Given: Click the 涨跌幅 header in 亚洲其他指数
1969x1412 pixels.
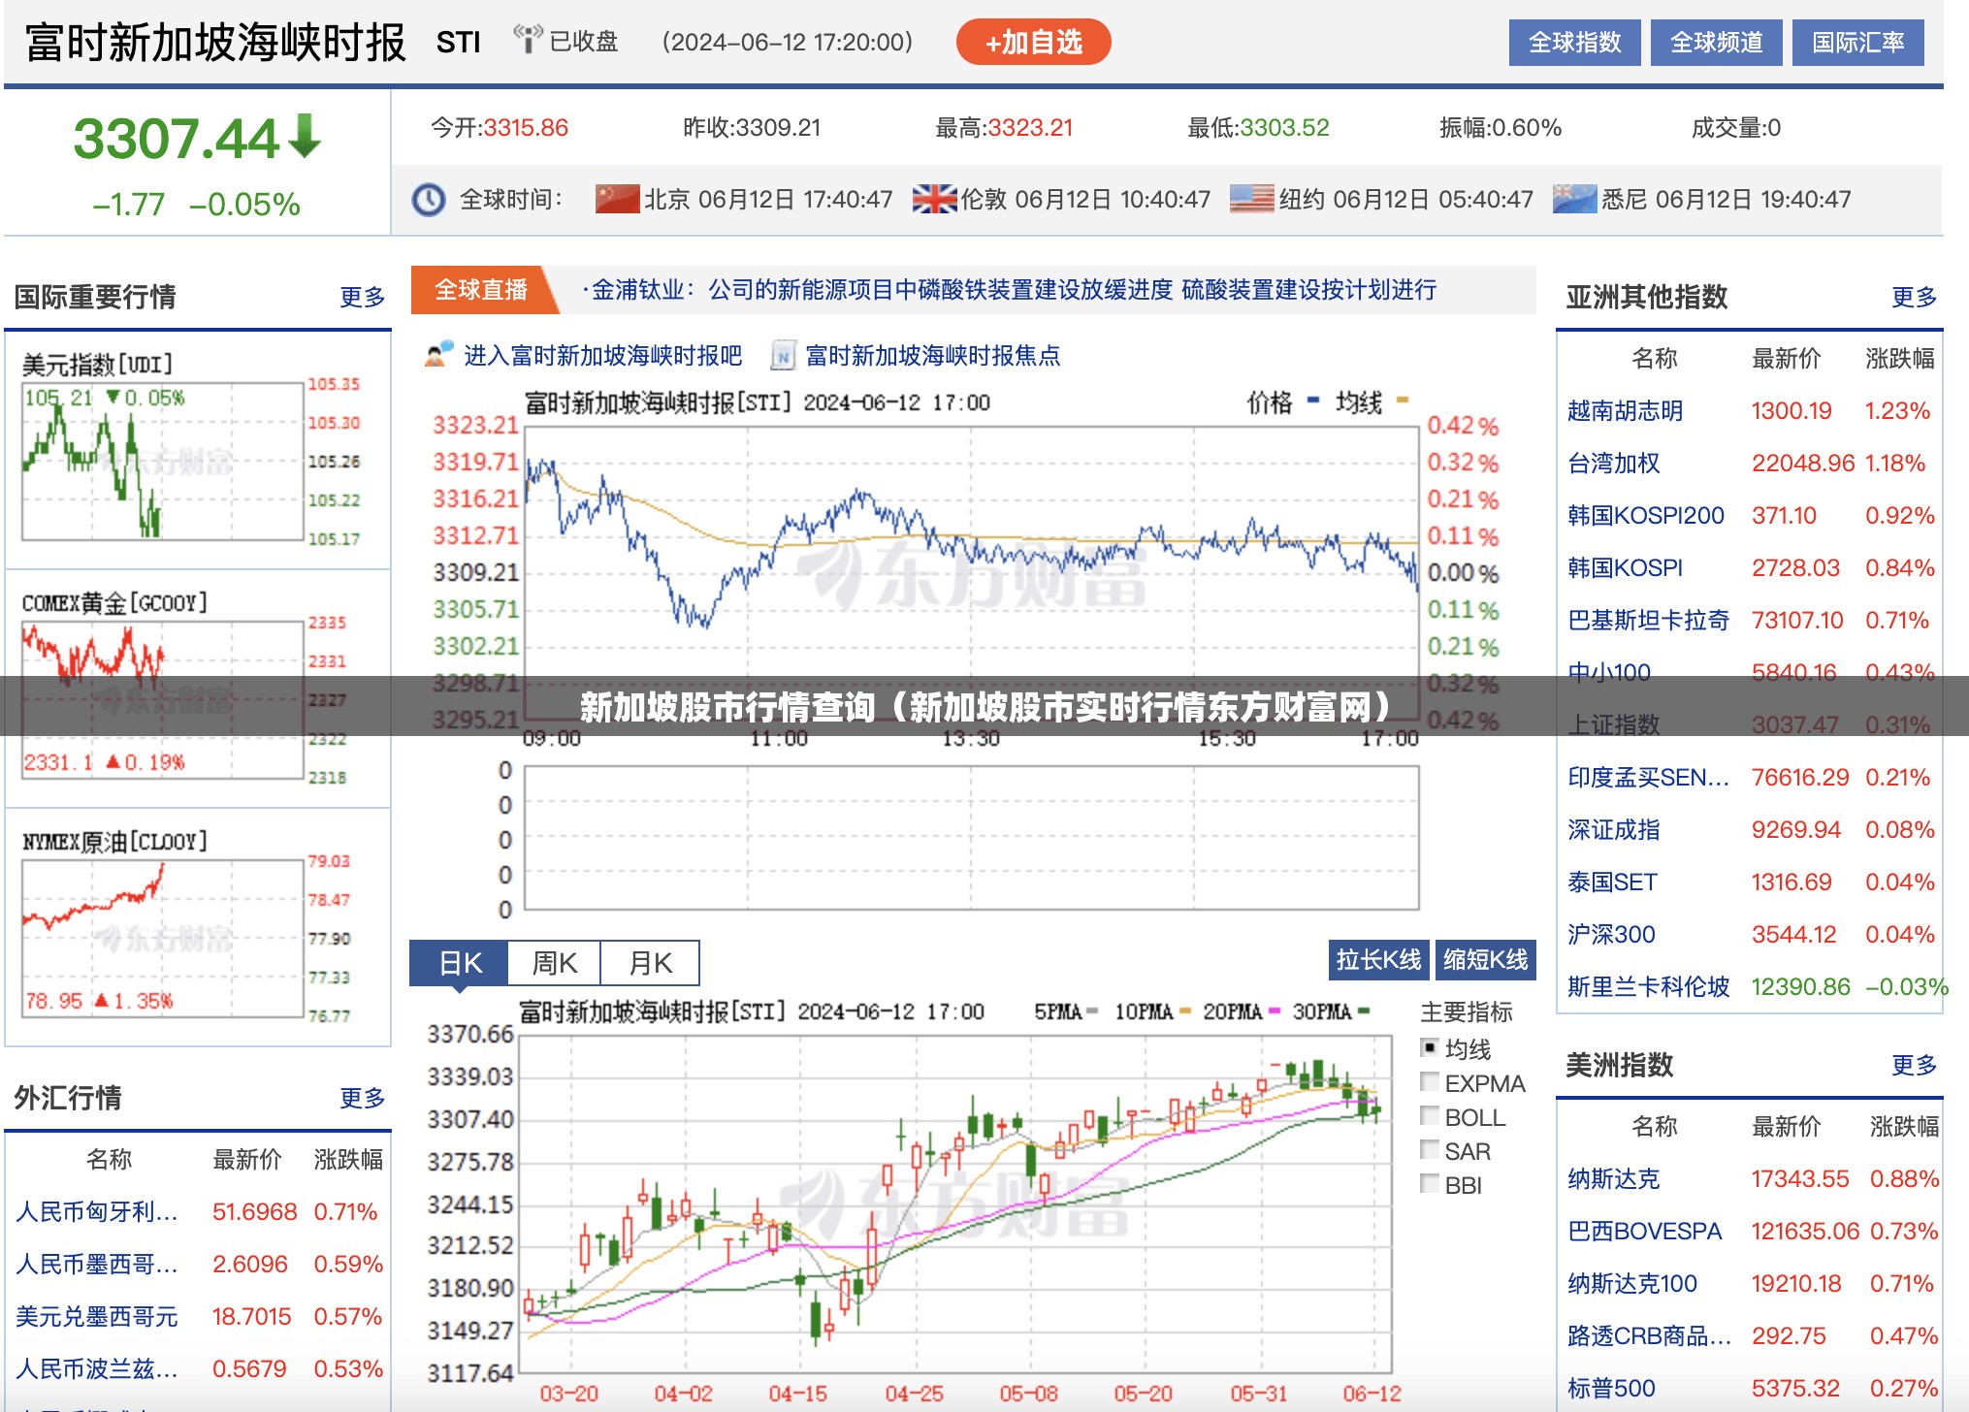Looking at the screenshot, I should point(1899,359).
